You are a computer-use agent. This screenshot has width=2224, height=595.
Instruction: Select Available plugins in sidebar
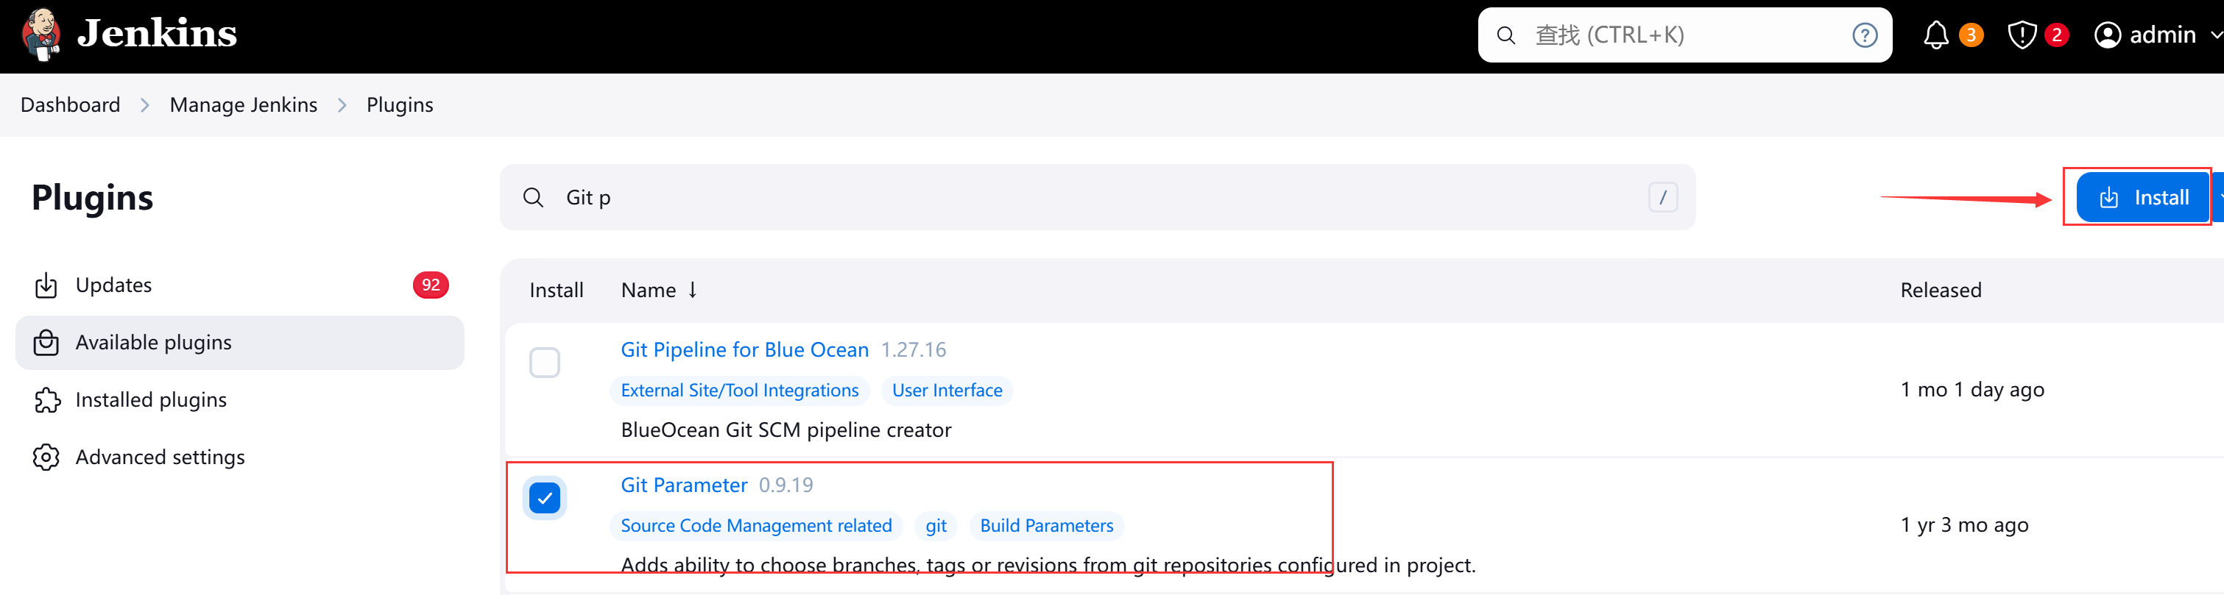pyautogui.click(x=240, y=342)
